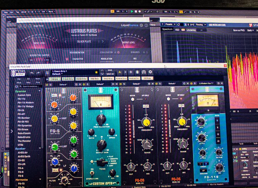Open the Static dropdown in SPAN
Screen dimensions: 258x188
[x=250, y=30]
